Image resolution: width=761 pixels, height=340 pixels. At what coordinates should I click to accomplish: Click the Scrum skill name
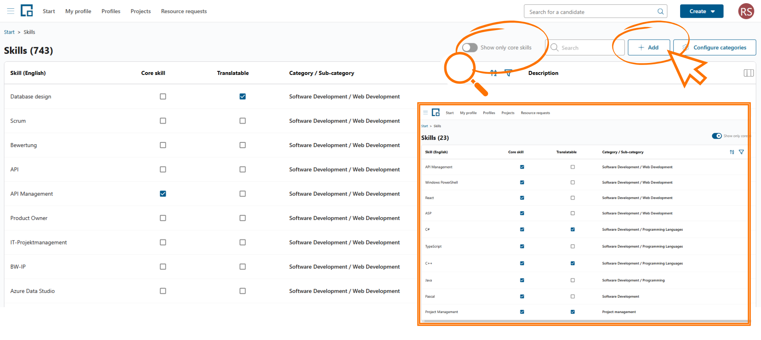click(18, 121)
